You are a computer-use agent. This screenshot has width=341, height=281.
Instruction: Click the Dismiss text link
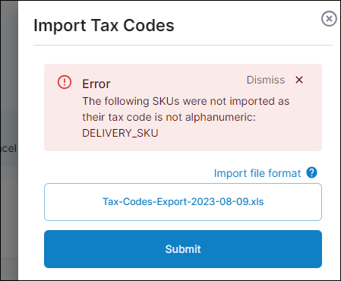(266, 80)
